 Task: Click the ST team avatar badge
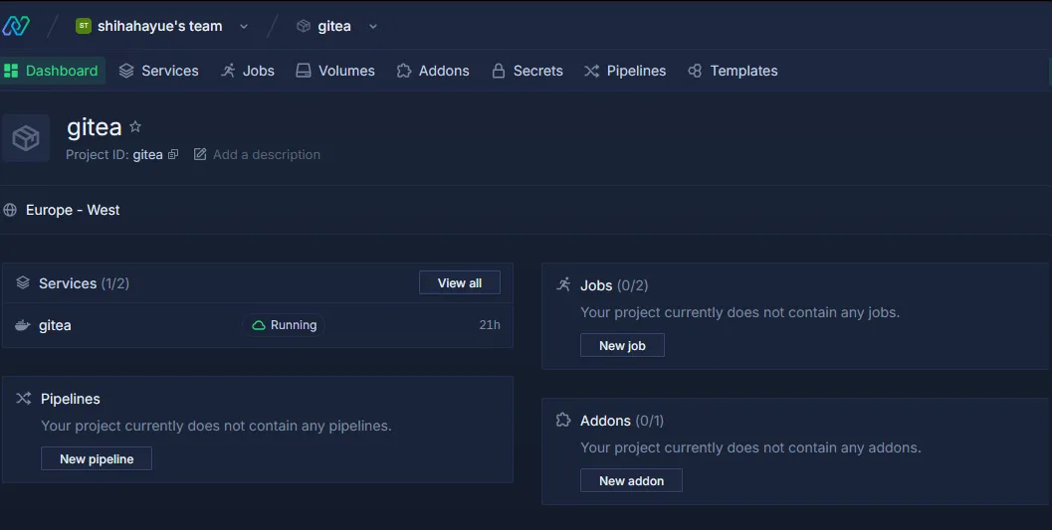[x=84, y=26]
